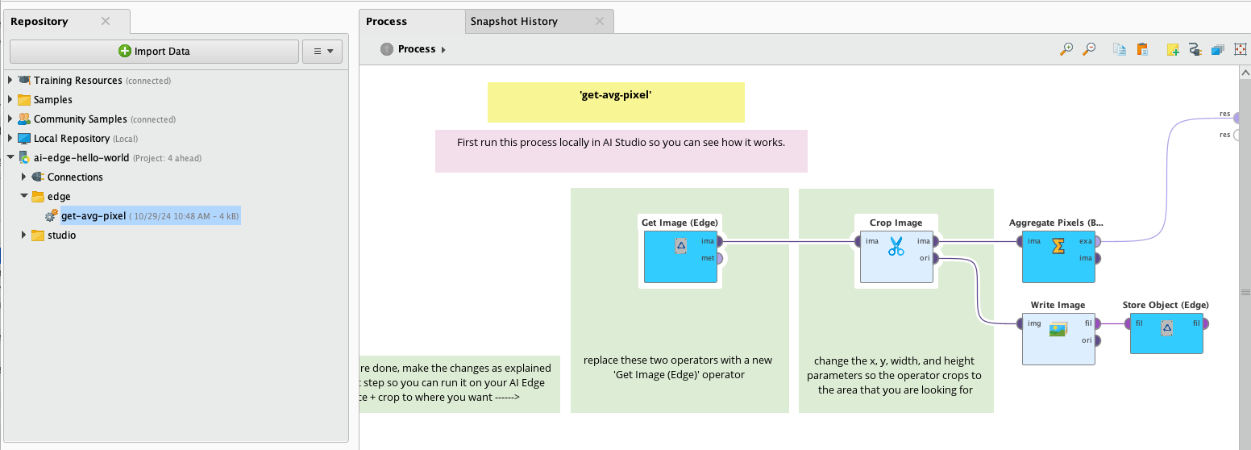The height and width of the screenshot is (450, 1251).
Task: Click the Import Data button
Action: [154, 52]
